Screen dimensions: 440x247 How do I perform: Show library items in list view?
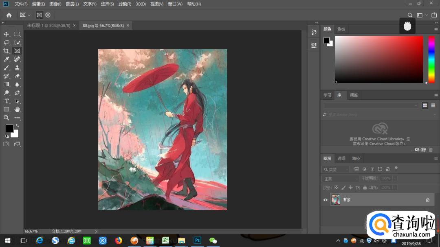coord(433,105)
